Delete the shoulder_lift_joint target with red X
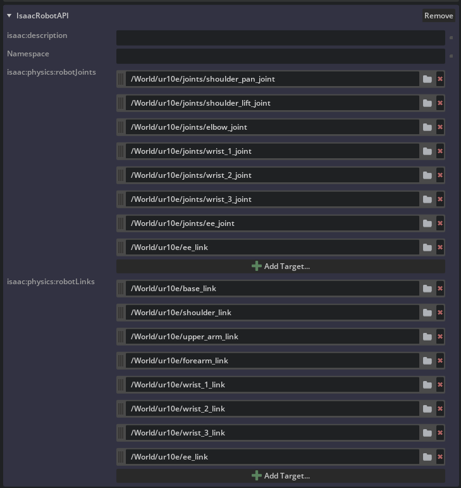Screen dimensions: 461x488 [440, 103]
